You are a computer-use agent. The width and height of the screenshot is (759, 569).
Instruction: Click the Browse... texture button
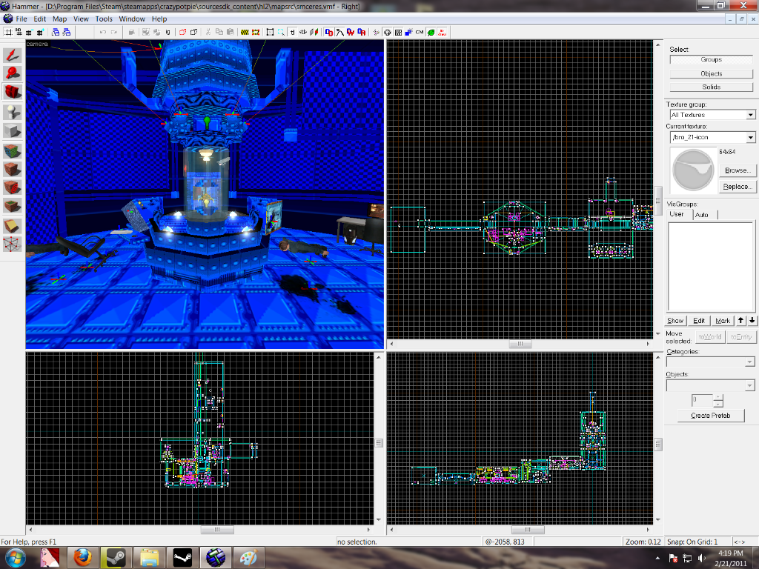pos(738,170)
